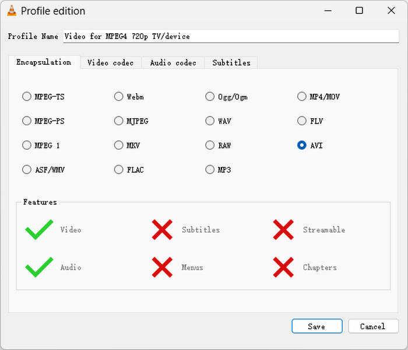This screenshot has height=350, width=408.
Task: Click the red X beside Menus
Action: click(x=162, y=267)
